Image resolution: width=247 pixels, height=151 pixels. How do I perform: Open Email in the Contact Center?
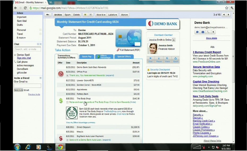[176, 60]
